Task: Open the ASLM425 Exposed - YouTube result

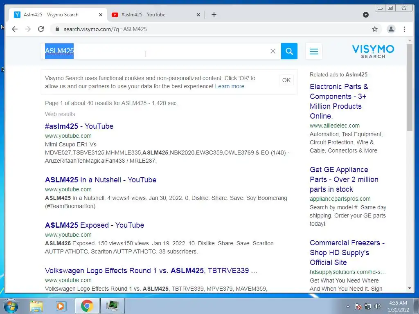Action: [x=95, y=225]
